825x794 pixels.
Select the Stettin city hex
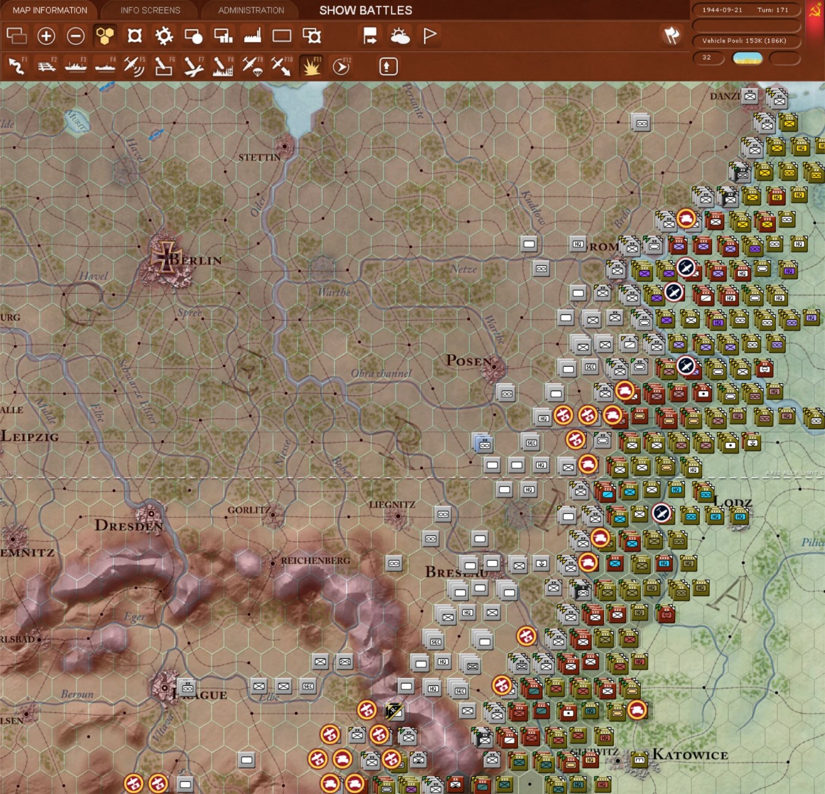click(285, 147)
